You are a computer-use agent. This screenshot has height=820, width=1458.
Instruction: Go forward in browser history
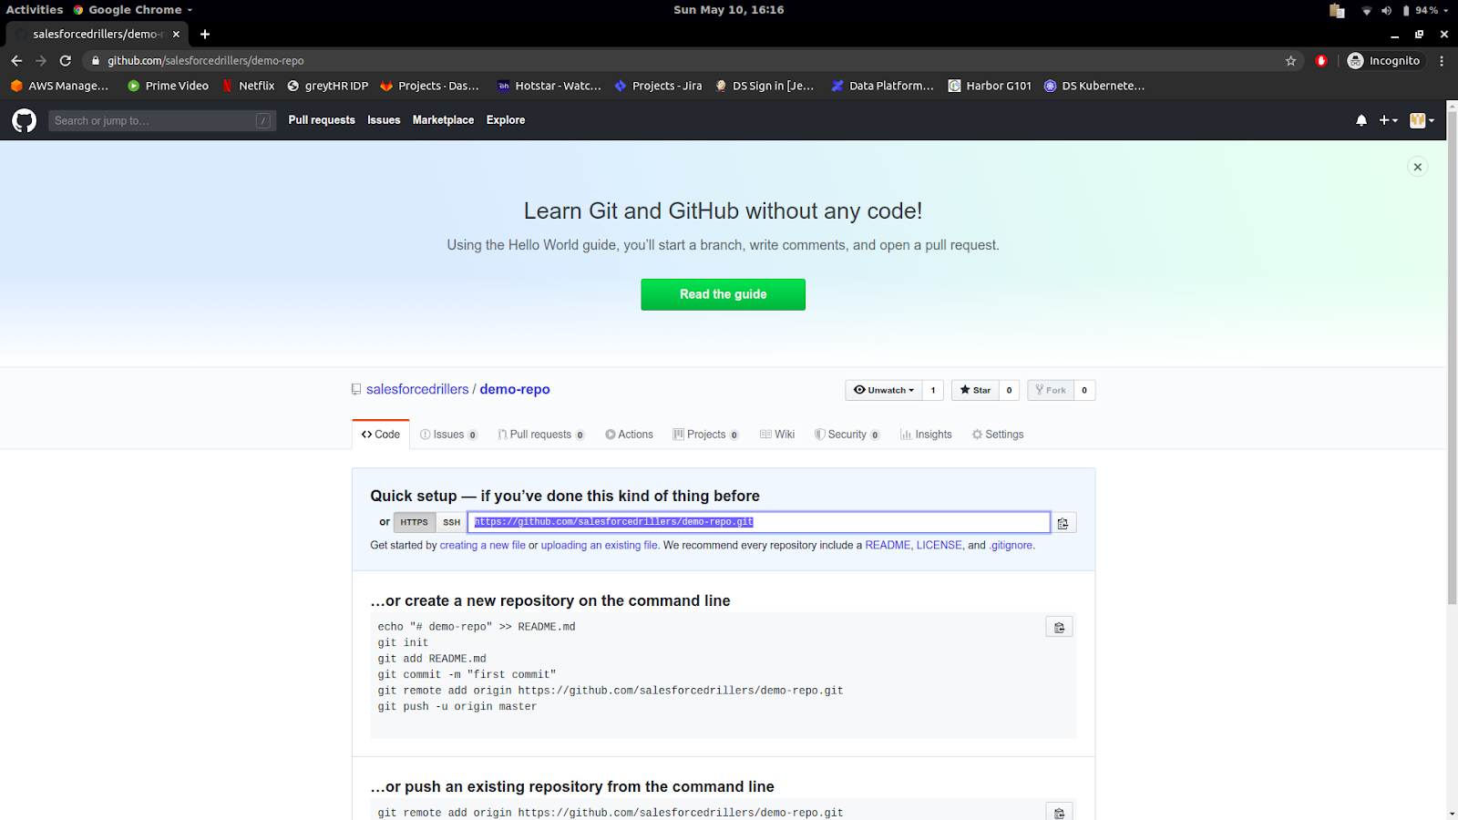tap(41, 61)
